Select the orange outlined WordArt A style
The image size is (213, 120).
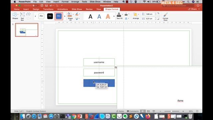(108, 17)
